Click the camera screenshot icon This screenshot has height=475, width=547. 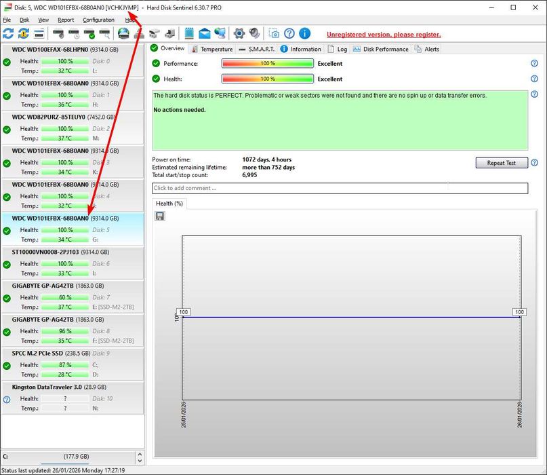click(x=275, y=33)
